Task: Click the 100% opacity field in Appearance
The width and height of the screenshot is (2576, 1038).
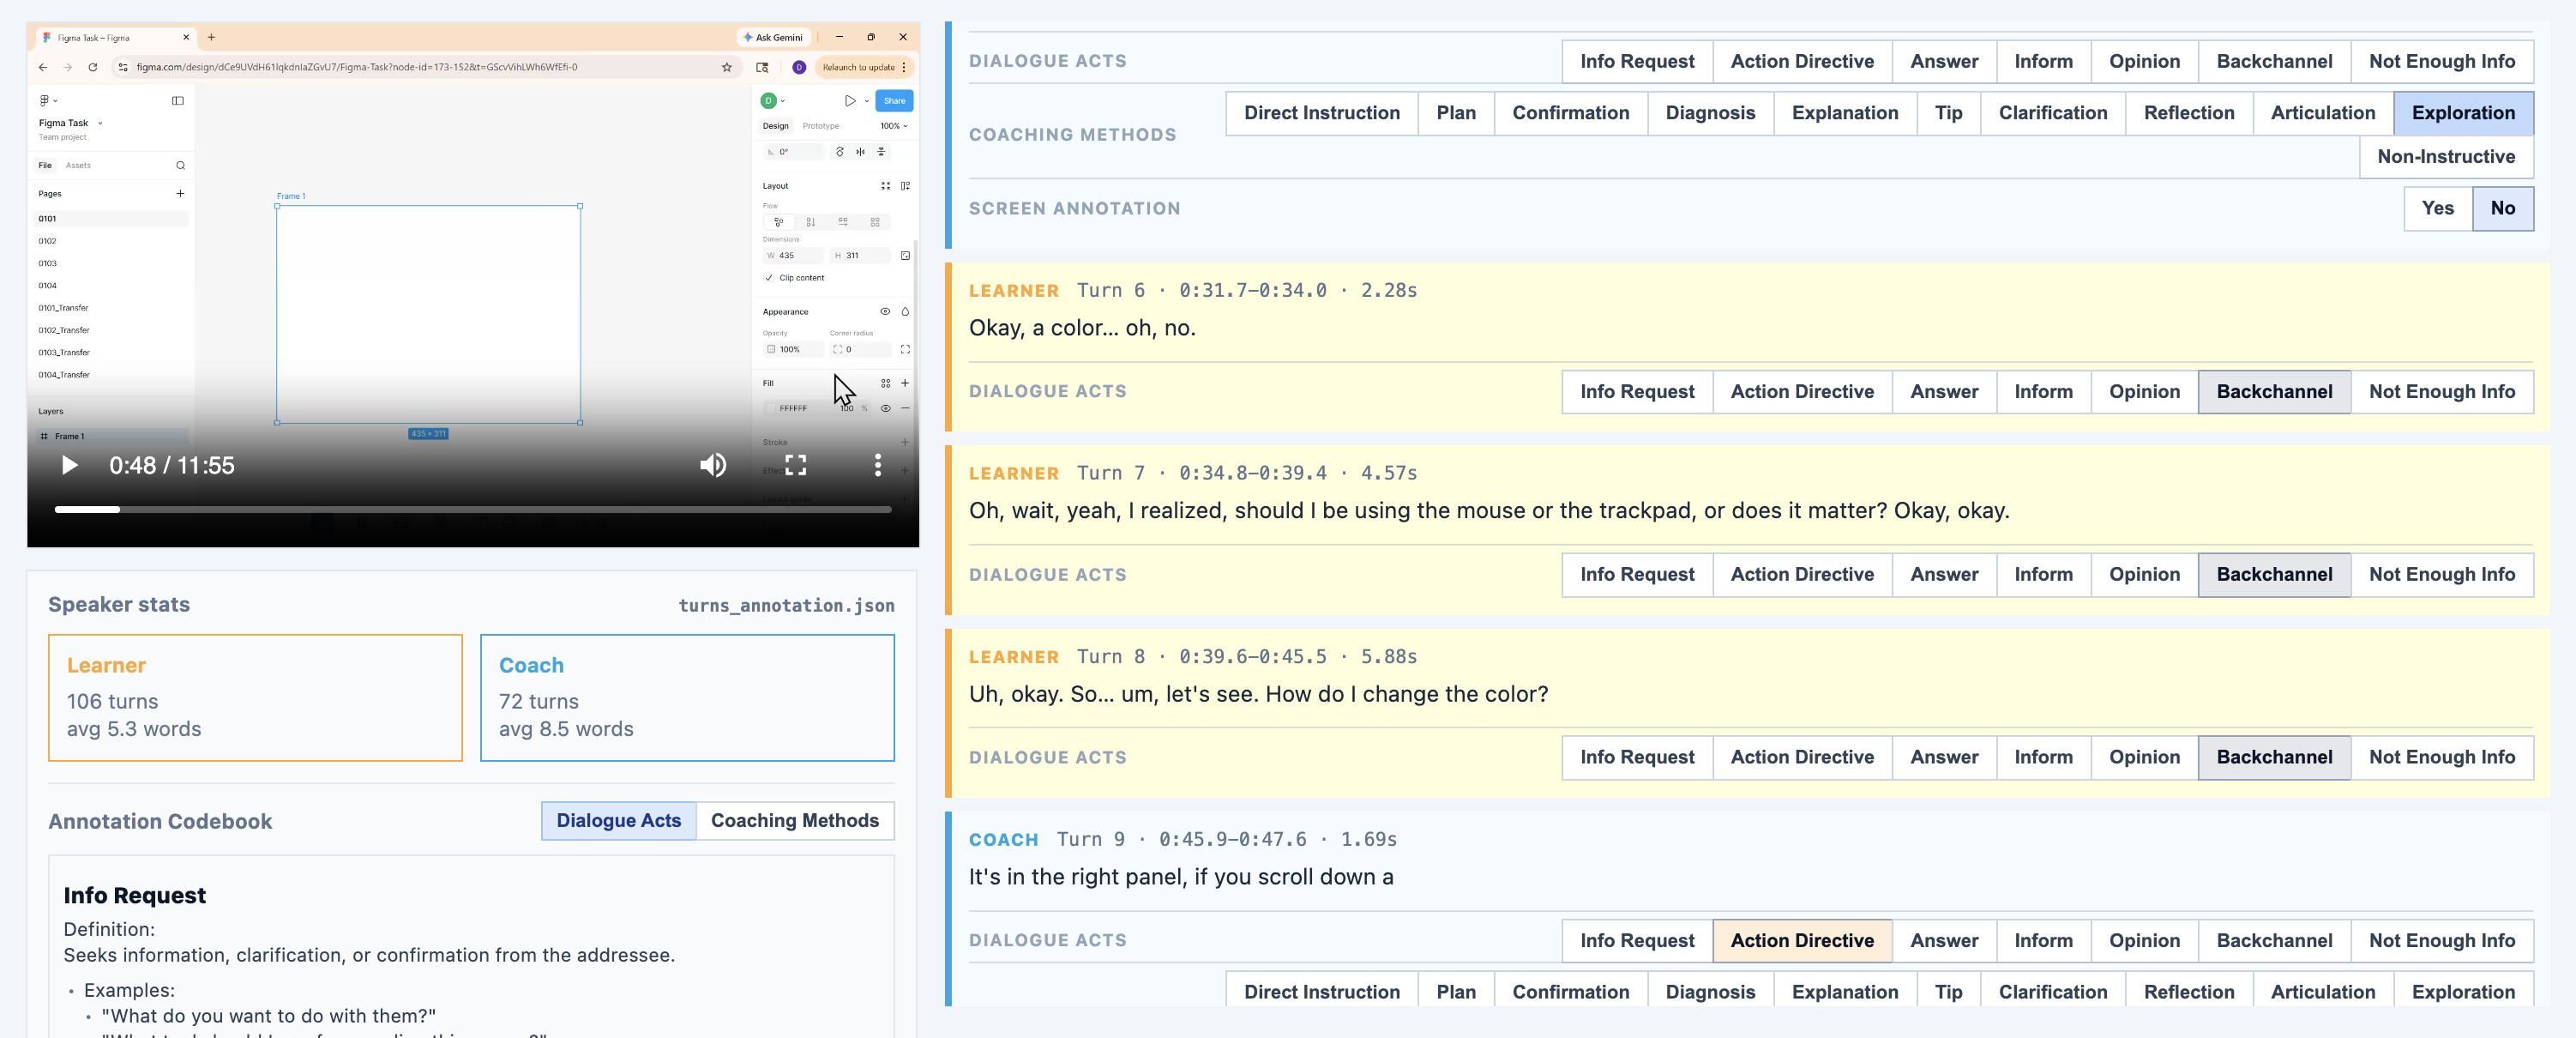Action: [793, 349]
